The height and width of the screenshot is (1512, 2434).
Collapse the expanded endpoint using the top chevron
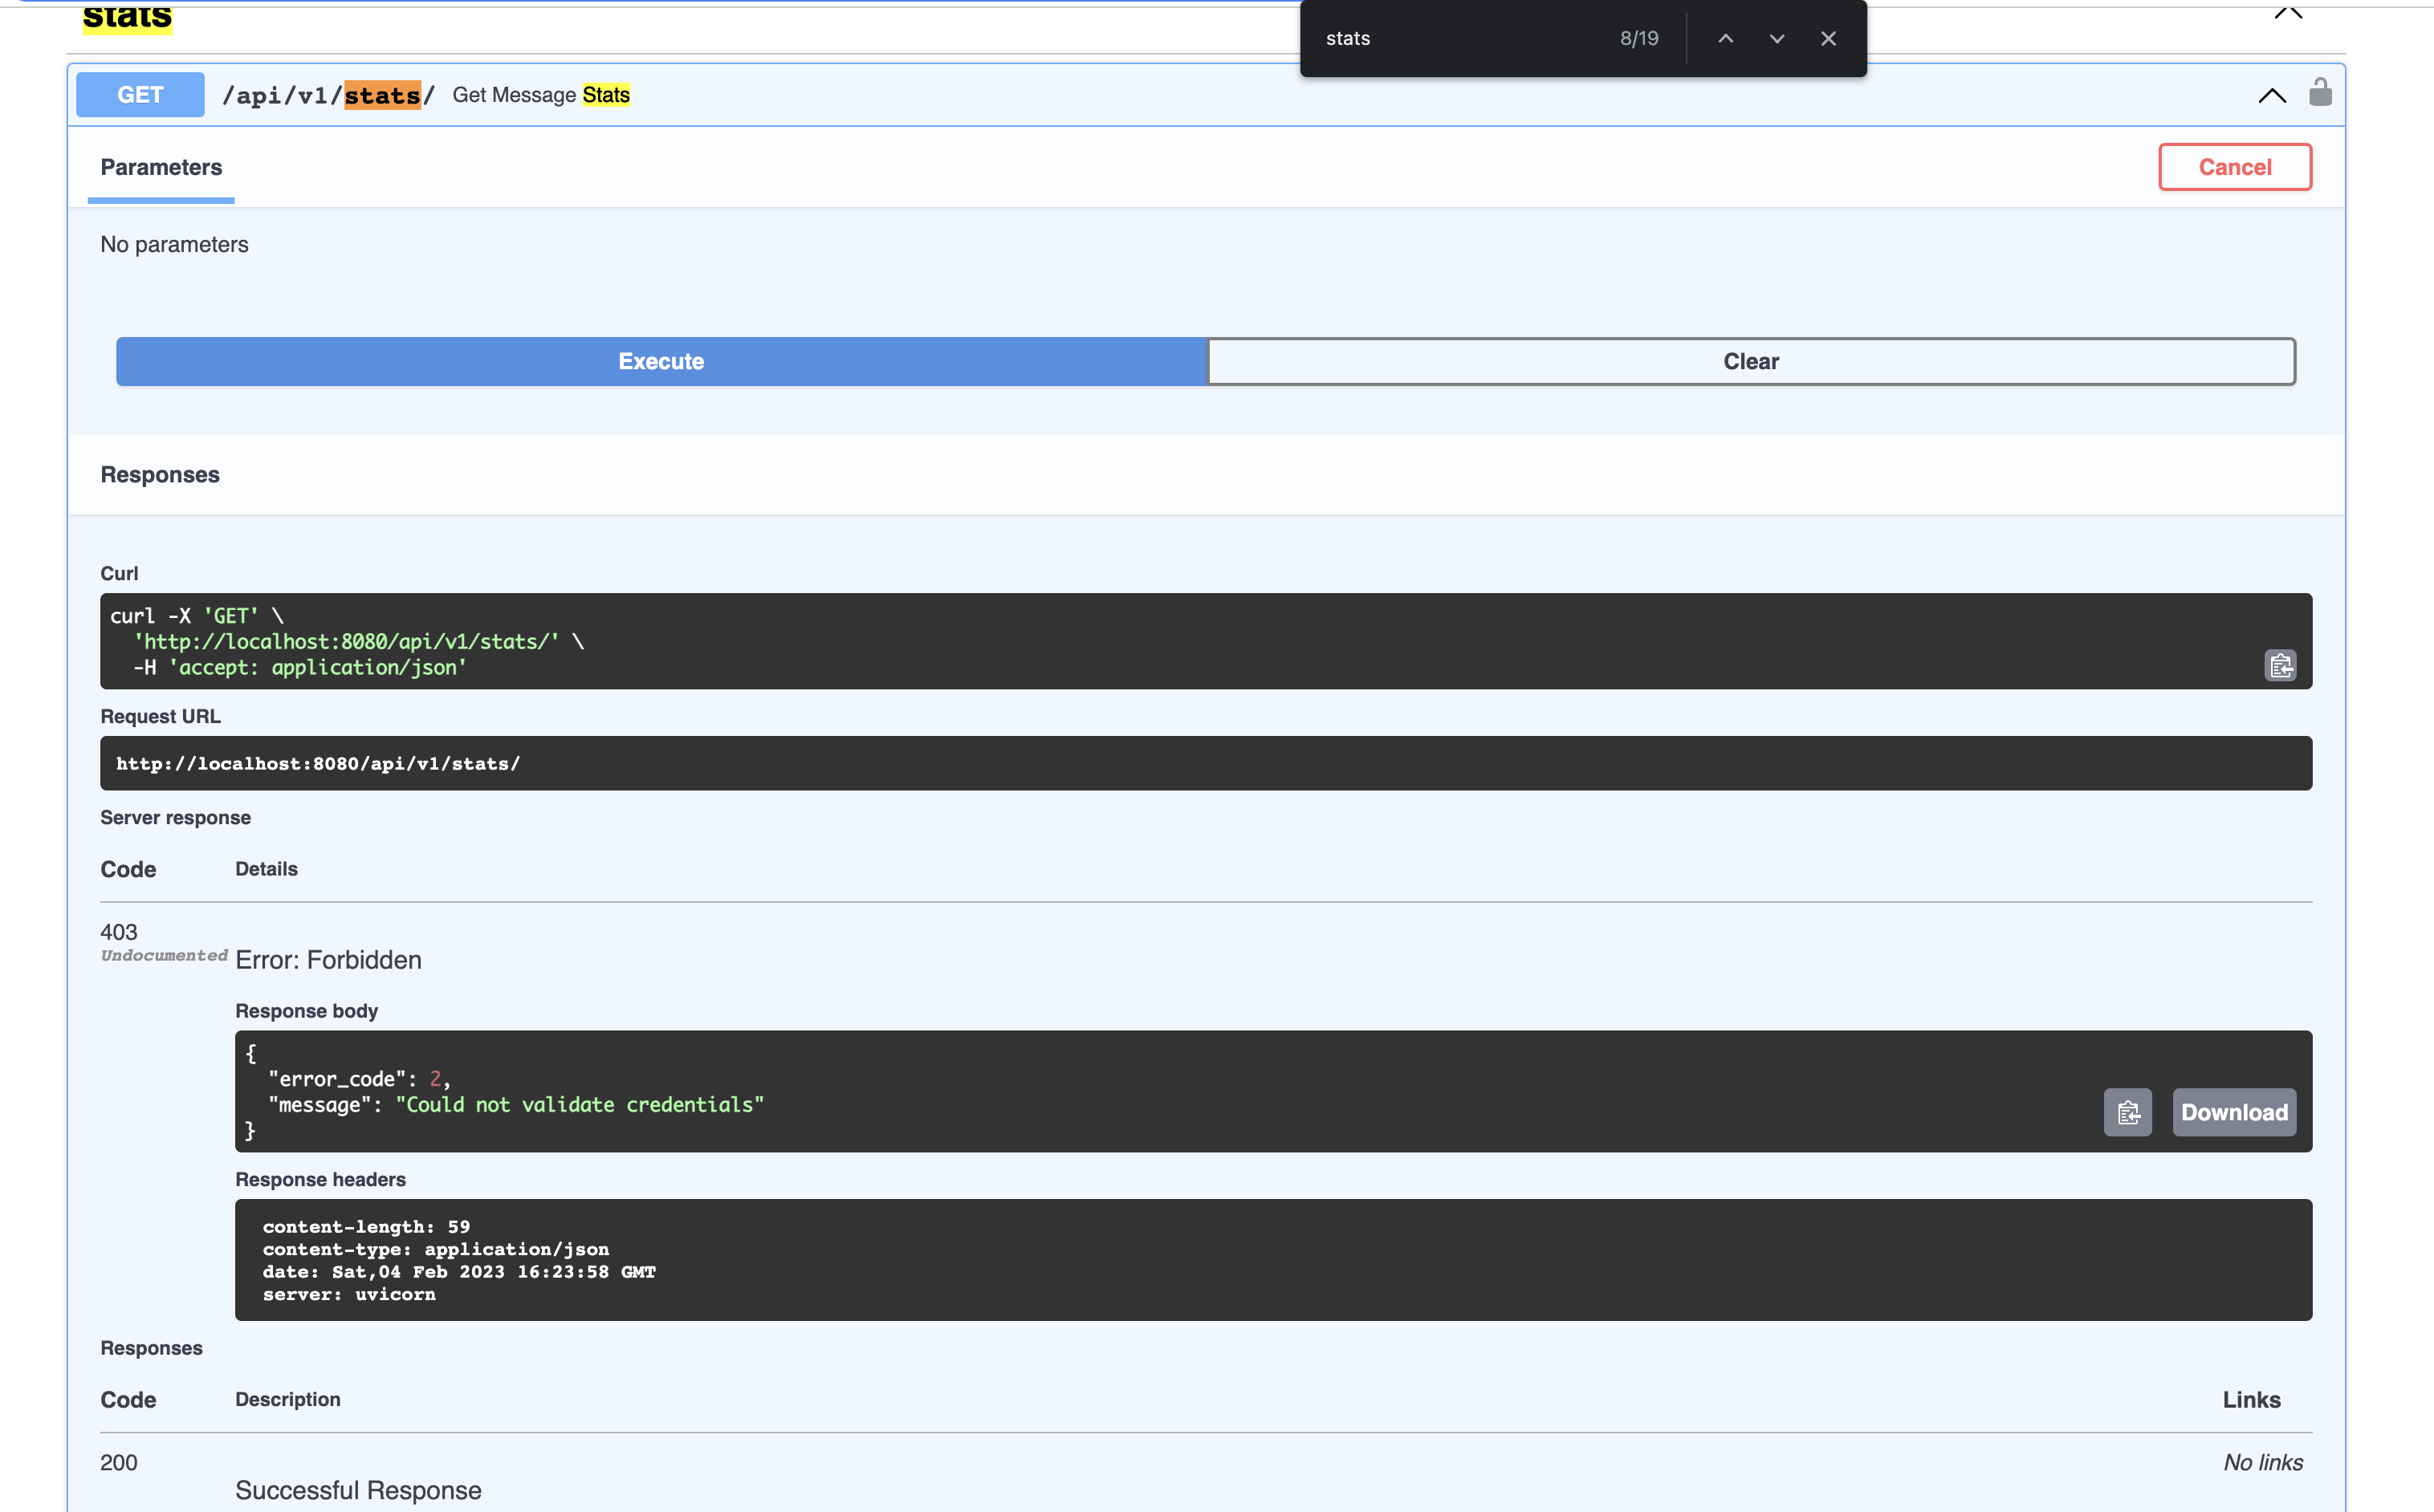2272,95
